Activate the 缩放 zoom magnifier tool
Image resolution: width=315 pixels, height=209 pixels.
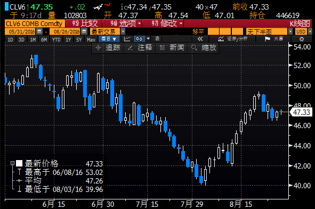click(203, 48)
